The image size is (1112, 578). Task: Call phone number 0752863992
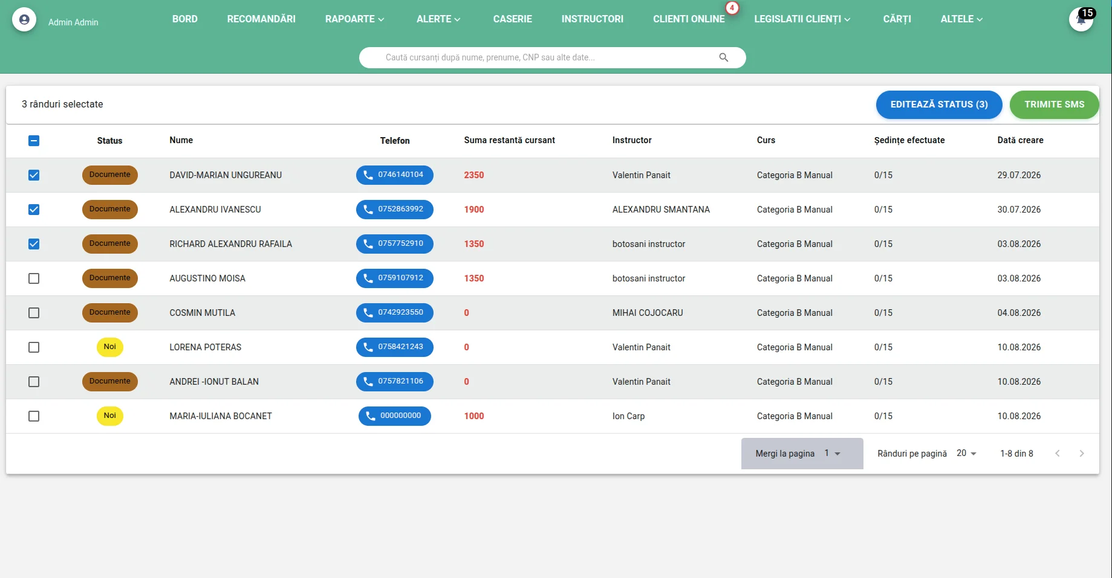coord(395,210)
